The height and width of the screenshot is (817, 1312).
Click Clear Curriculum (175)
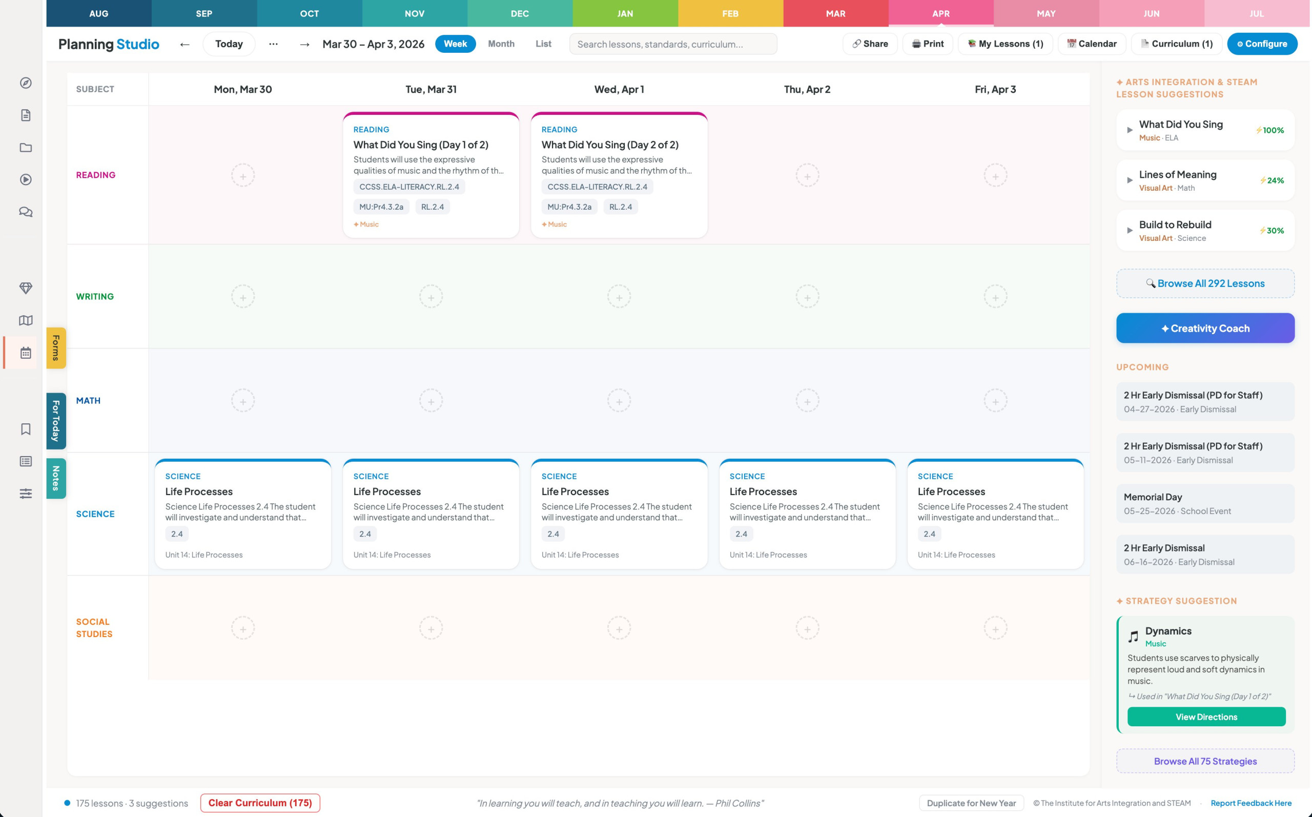pos(260,803)
